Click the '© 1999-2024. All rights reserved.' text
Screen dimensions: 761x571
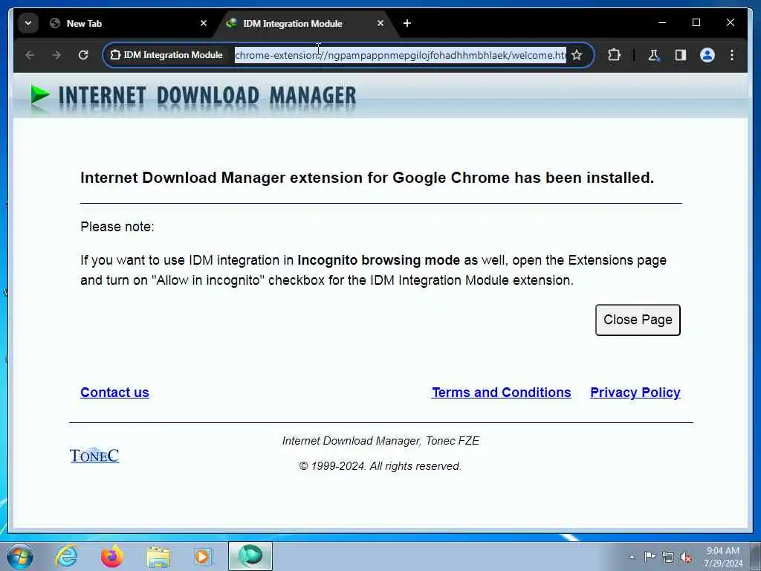(x=380, y=466)
